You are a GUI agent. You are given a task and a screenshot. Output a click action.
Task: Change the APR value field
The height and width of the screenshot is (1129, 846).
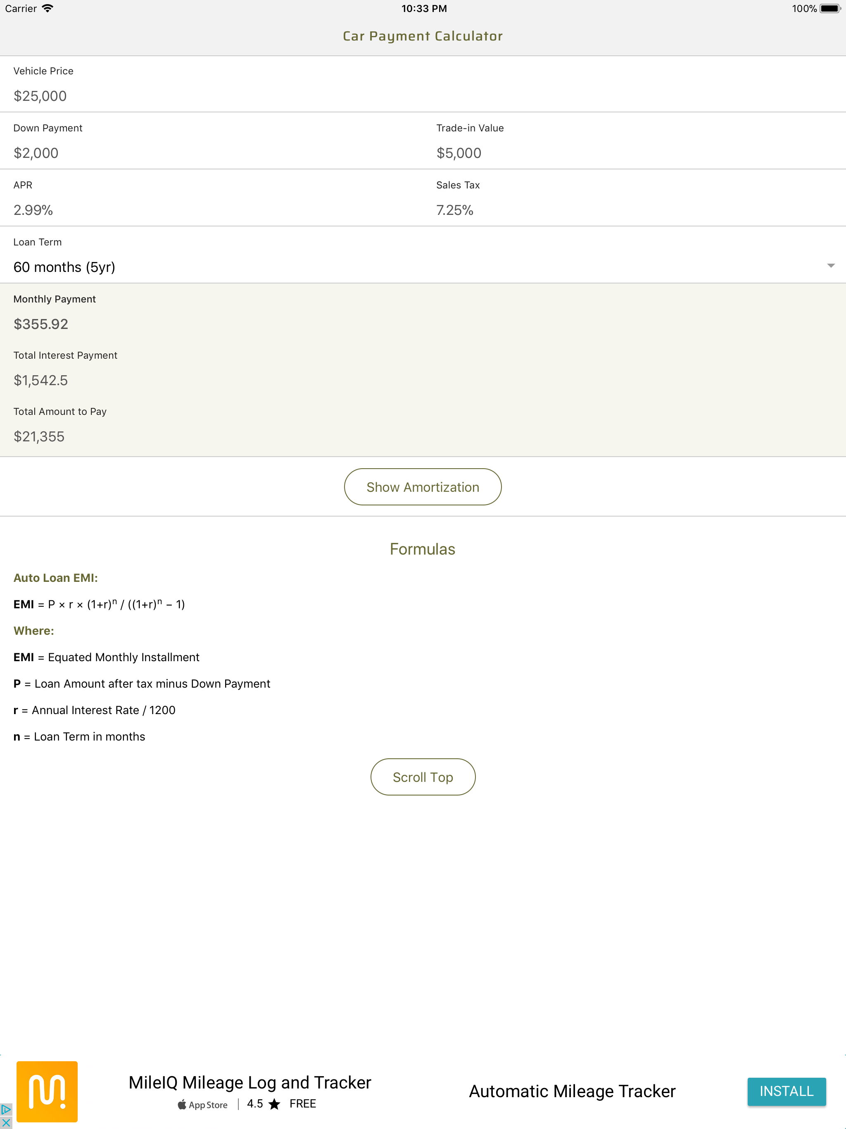33,210
